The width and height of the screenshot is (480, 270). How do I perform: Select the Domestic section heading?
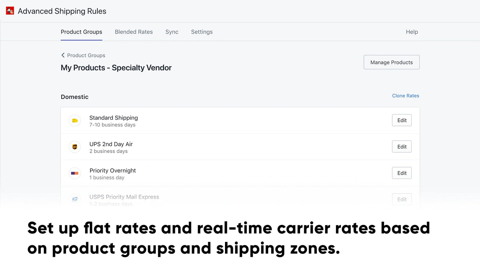pos(75,97)
